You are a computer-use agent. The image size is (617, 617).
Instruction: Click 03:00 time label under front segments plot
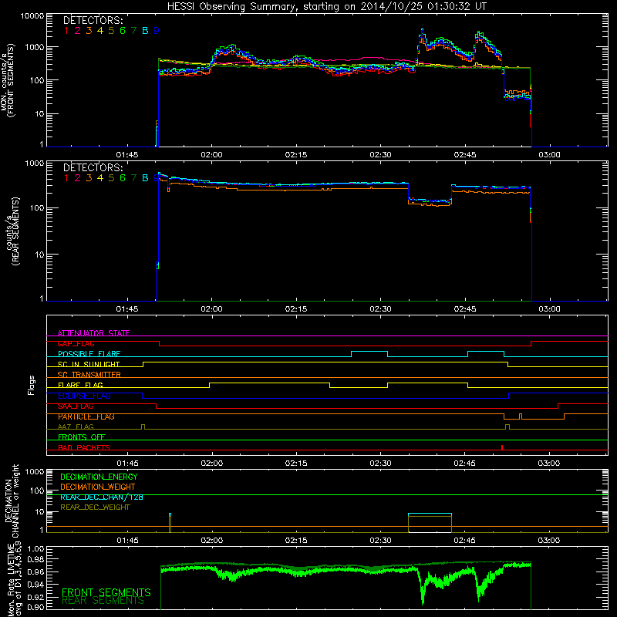pyautogui.click(x=549, y=155)
